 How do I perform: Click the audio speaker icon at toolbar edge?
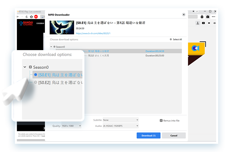pos(214,23)
